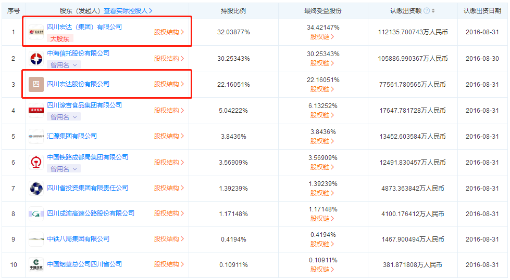This screenshot has height=280, width=510.
Task: Click 中国烟草总公司四川省公司 logo
Action: [x=36, y=264]
